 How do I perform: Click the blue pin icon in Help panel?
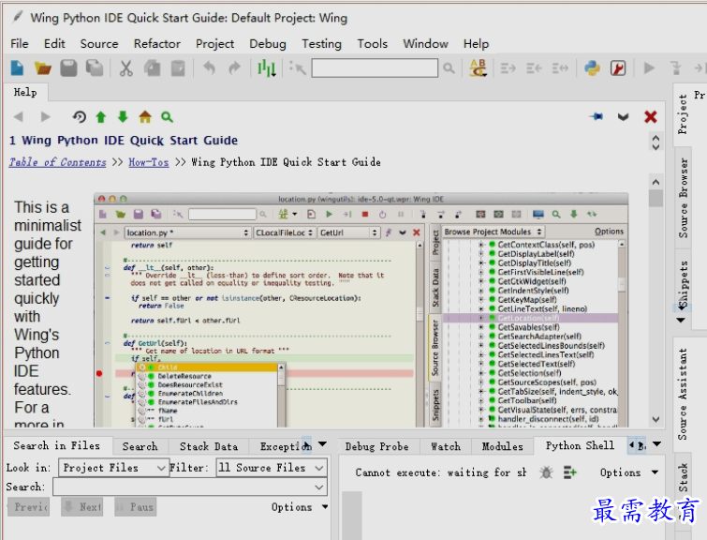click(596, 117)
